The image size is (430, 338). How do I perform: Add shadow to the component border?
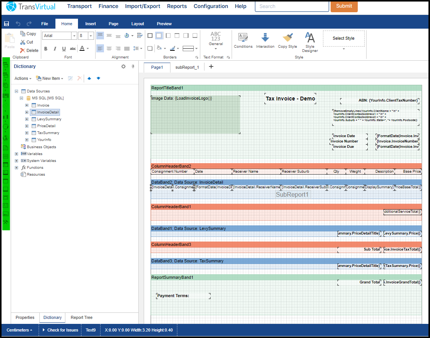click(x=150, y=49)
